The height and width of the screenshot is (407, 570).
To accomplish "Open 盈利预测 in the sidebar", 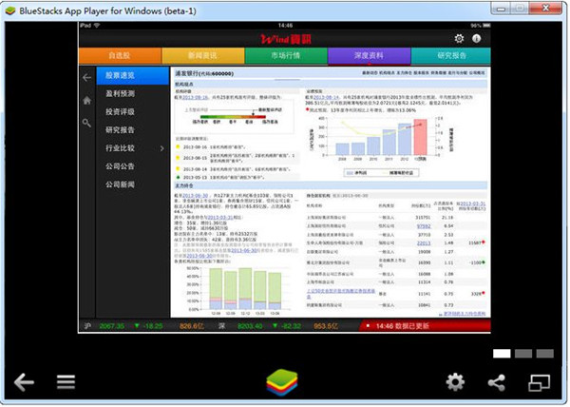I will 133,93.
